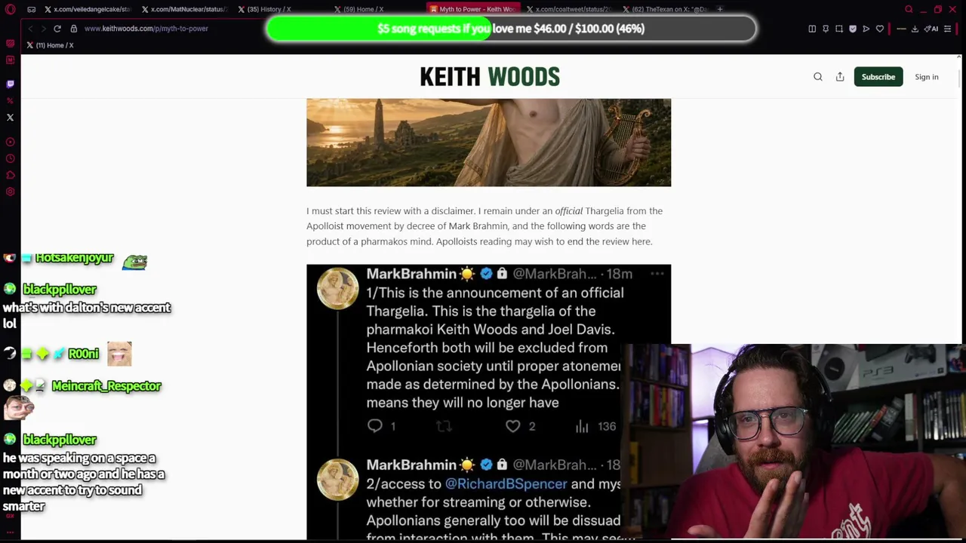Go back to the previous page
This screenshot has height=543, width=966.
(30, 29)
